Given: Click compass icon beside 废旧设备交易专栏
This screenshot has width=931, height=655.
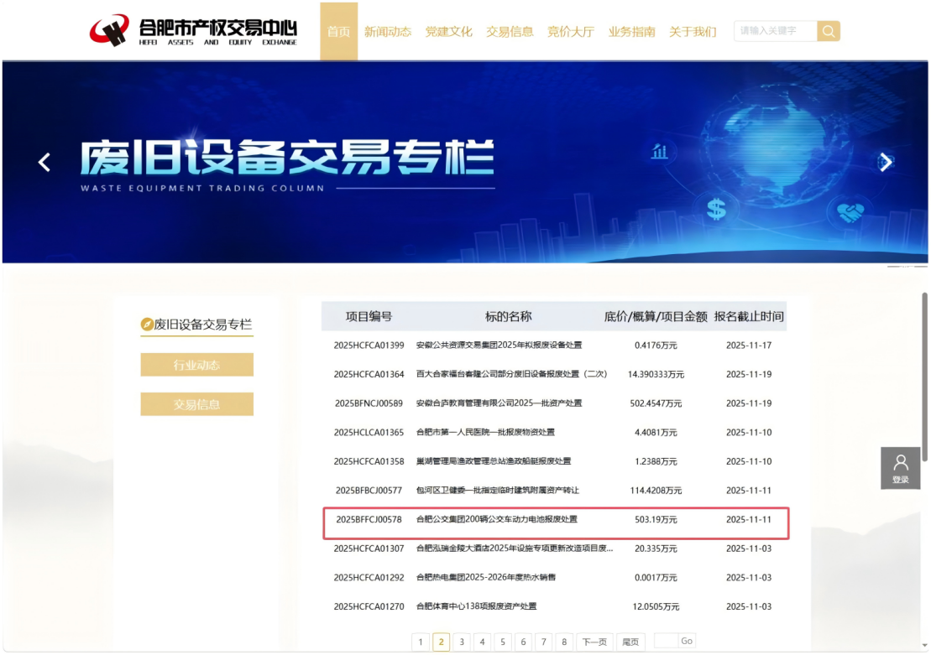Looking at the screenshot, I should (147, 325).
